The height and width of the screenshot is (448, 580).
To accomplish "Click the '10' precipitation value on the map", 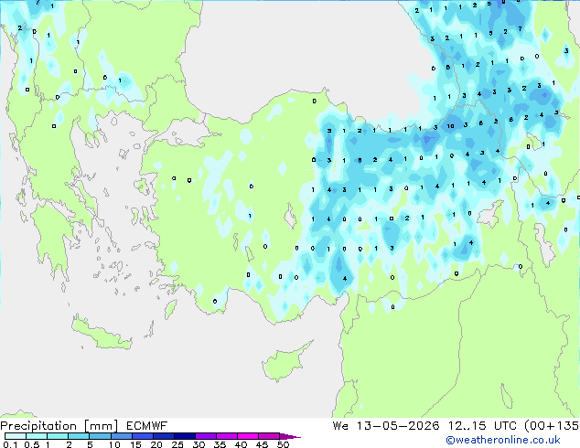I will click(x=450, y=126).
